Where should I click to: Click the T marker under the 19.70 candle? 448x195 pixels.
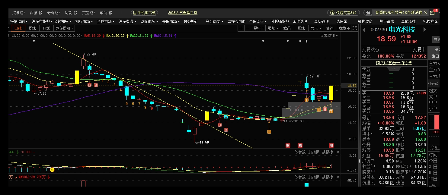[x=306, y=100]
